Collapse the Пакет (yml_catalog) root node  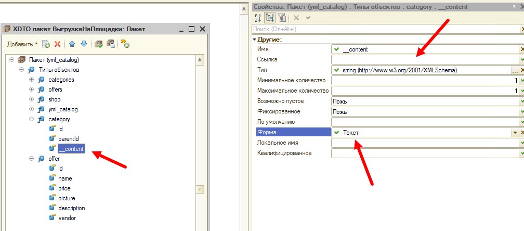pos(11,60)
